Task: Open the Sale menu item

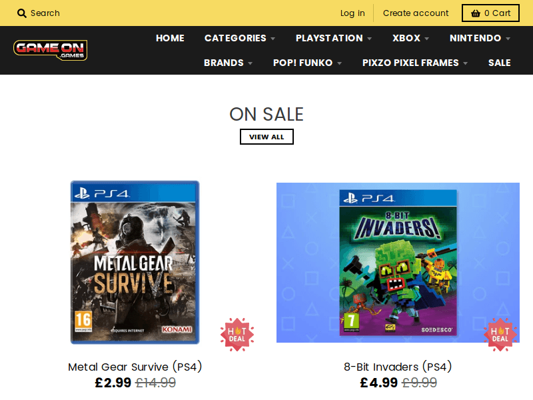Action: click(x=499, y=63)
